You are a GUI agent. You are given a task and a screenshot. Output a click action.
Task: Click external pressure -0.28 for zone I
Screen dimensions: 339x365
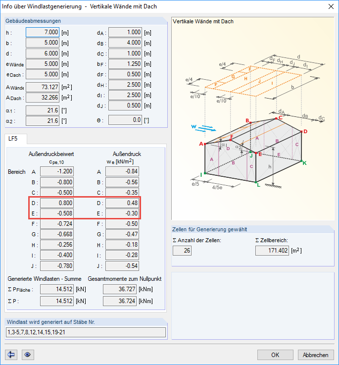click(122, 255)
